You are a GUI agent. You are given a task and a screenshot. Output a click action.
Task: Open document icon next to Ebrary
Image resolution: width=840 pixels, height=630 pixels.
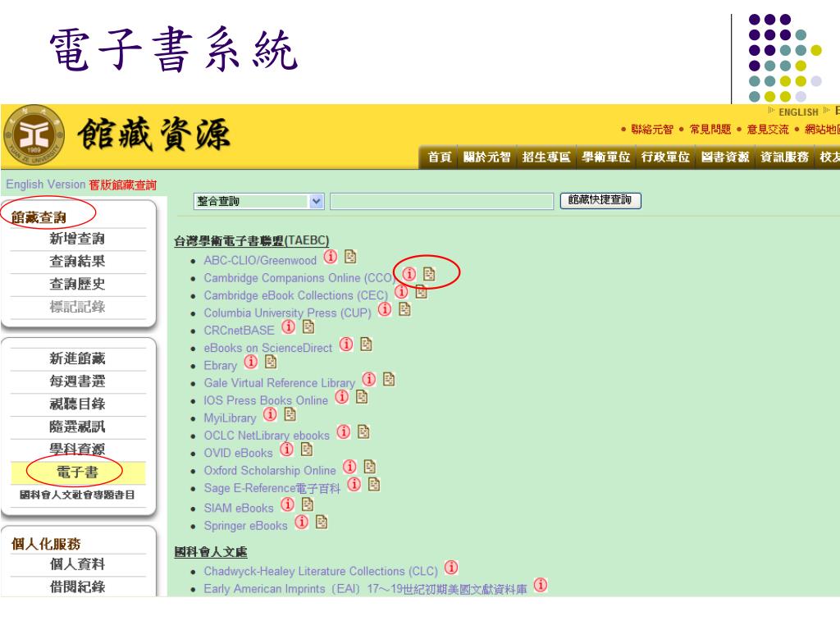271,362
